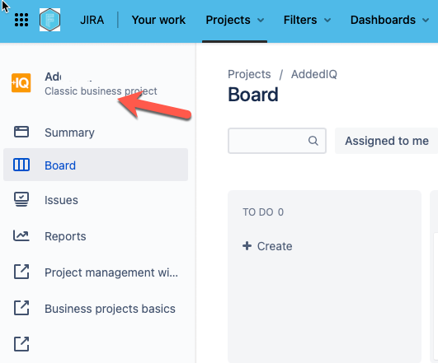Click the hexagon Jira logo icon
The image size is (438, 363).
click(49, 20)
